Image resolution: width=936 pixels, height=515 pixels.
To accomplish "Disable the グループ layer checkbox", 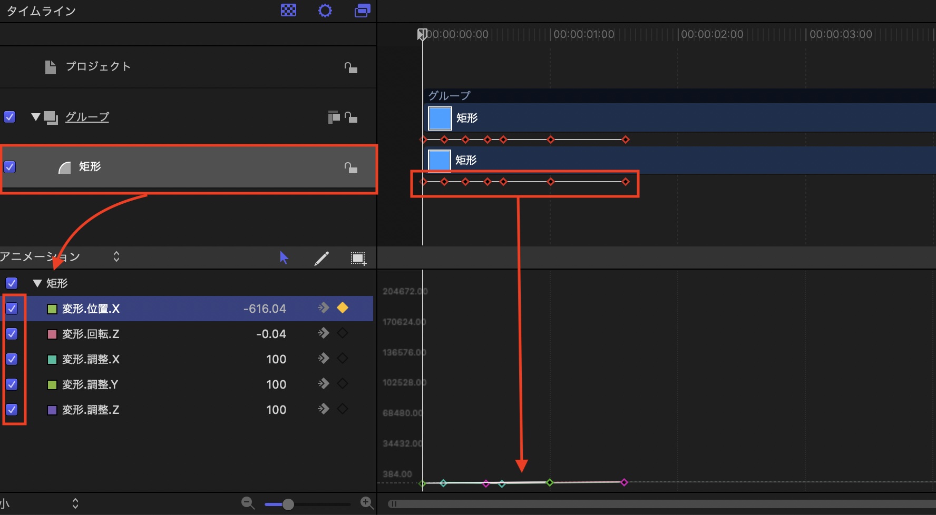I will tap(10, 117).
